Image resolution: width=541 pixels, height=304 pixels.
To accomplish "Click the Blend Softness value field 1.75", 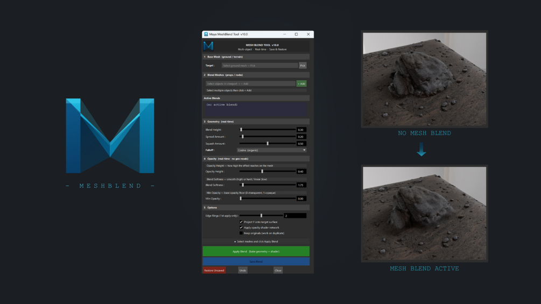I will pyautogui.click(x=301, y=185).
